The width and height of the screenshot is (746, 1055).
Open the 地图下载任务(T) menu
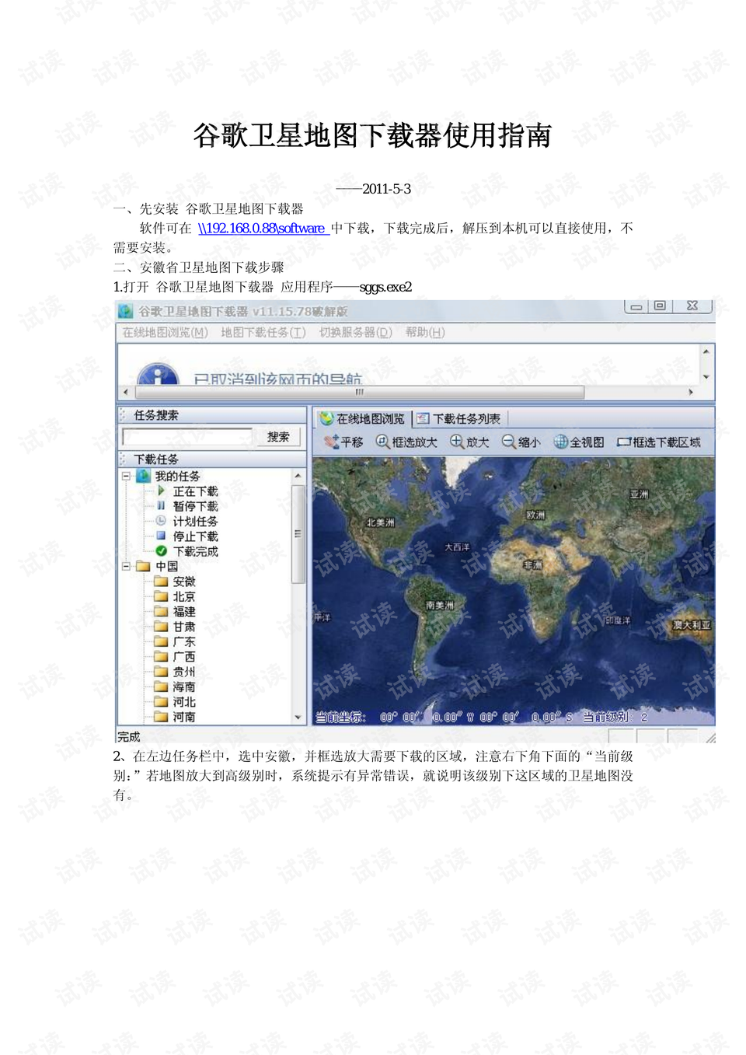263,333
